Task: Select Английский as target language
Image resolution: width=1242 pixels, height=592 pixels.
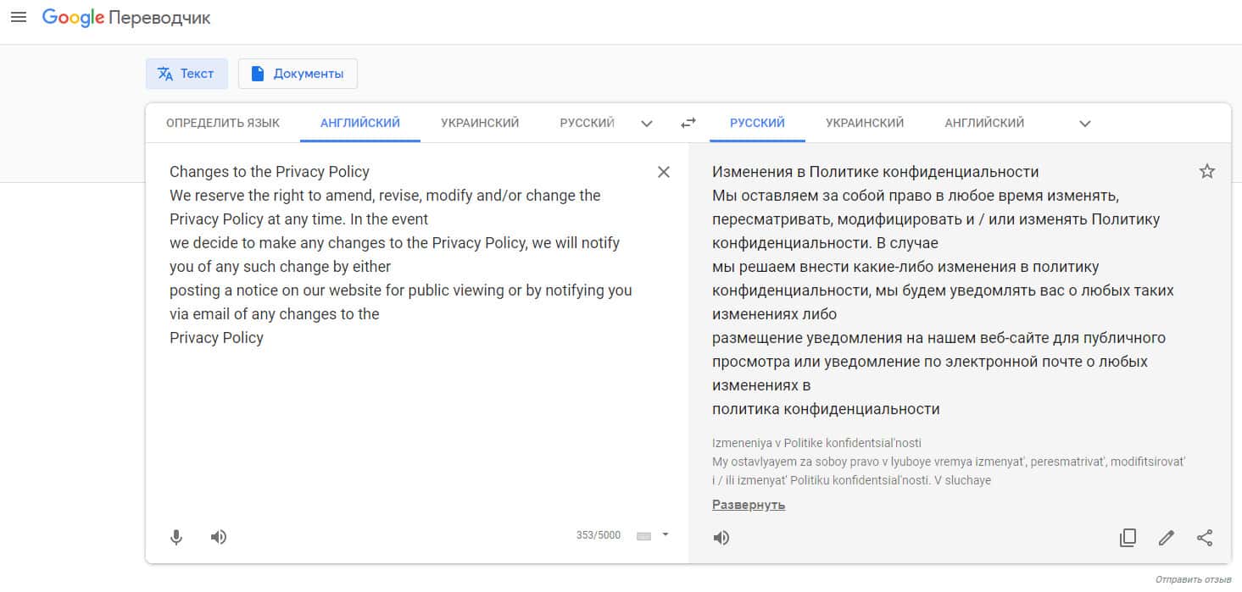Action: [984, 123]
